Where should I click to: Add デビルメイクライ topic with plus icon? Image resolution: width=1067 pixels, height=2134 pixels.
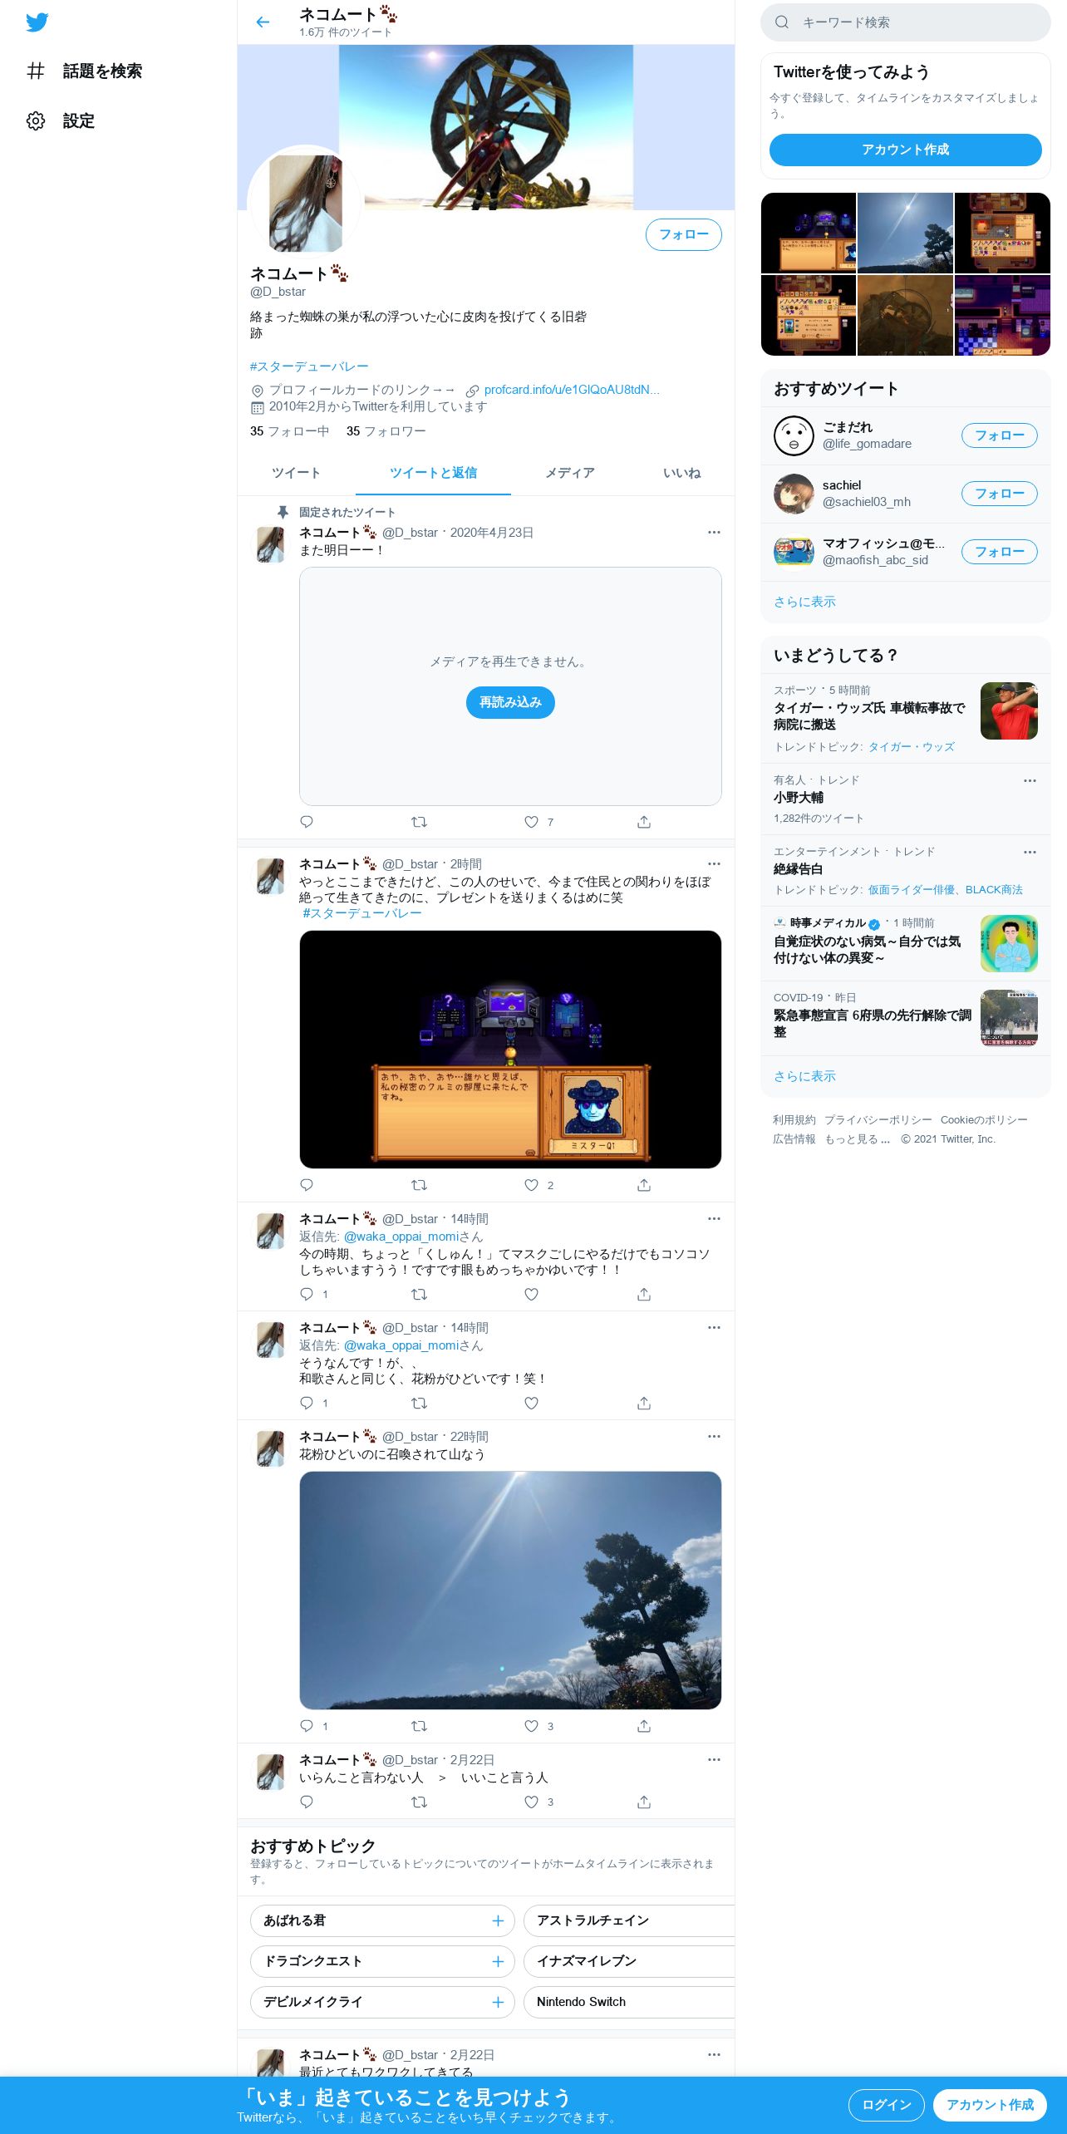click(x=498, y=2002)
